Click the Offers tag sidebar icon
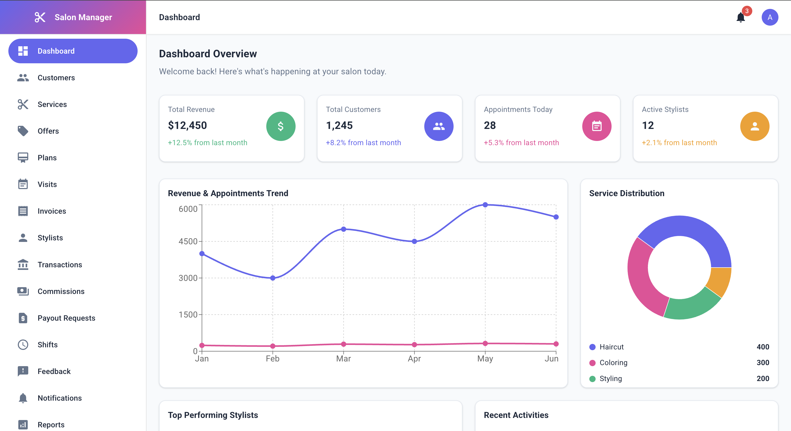Screen dimensions: 791x431 23,131
